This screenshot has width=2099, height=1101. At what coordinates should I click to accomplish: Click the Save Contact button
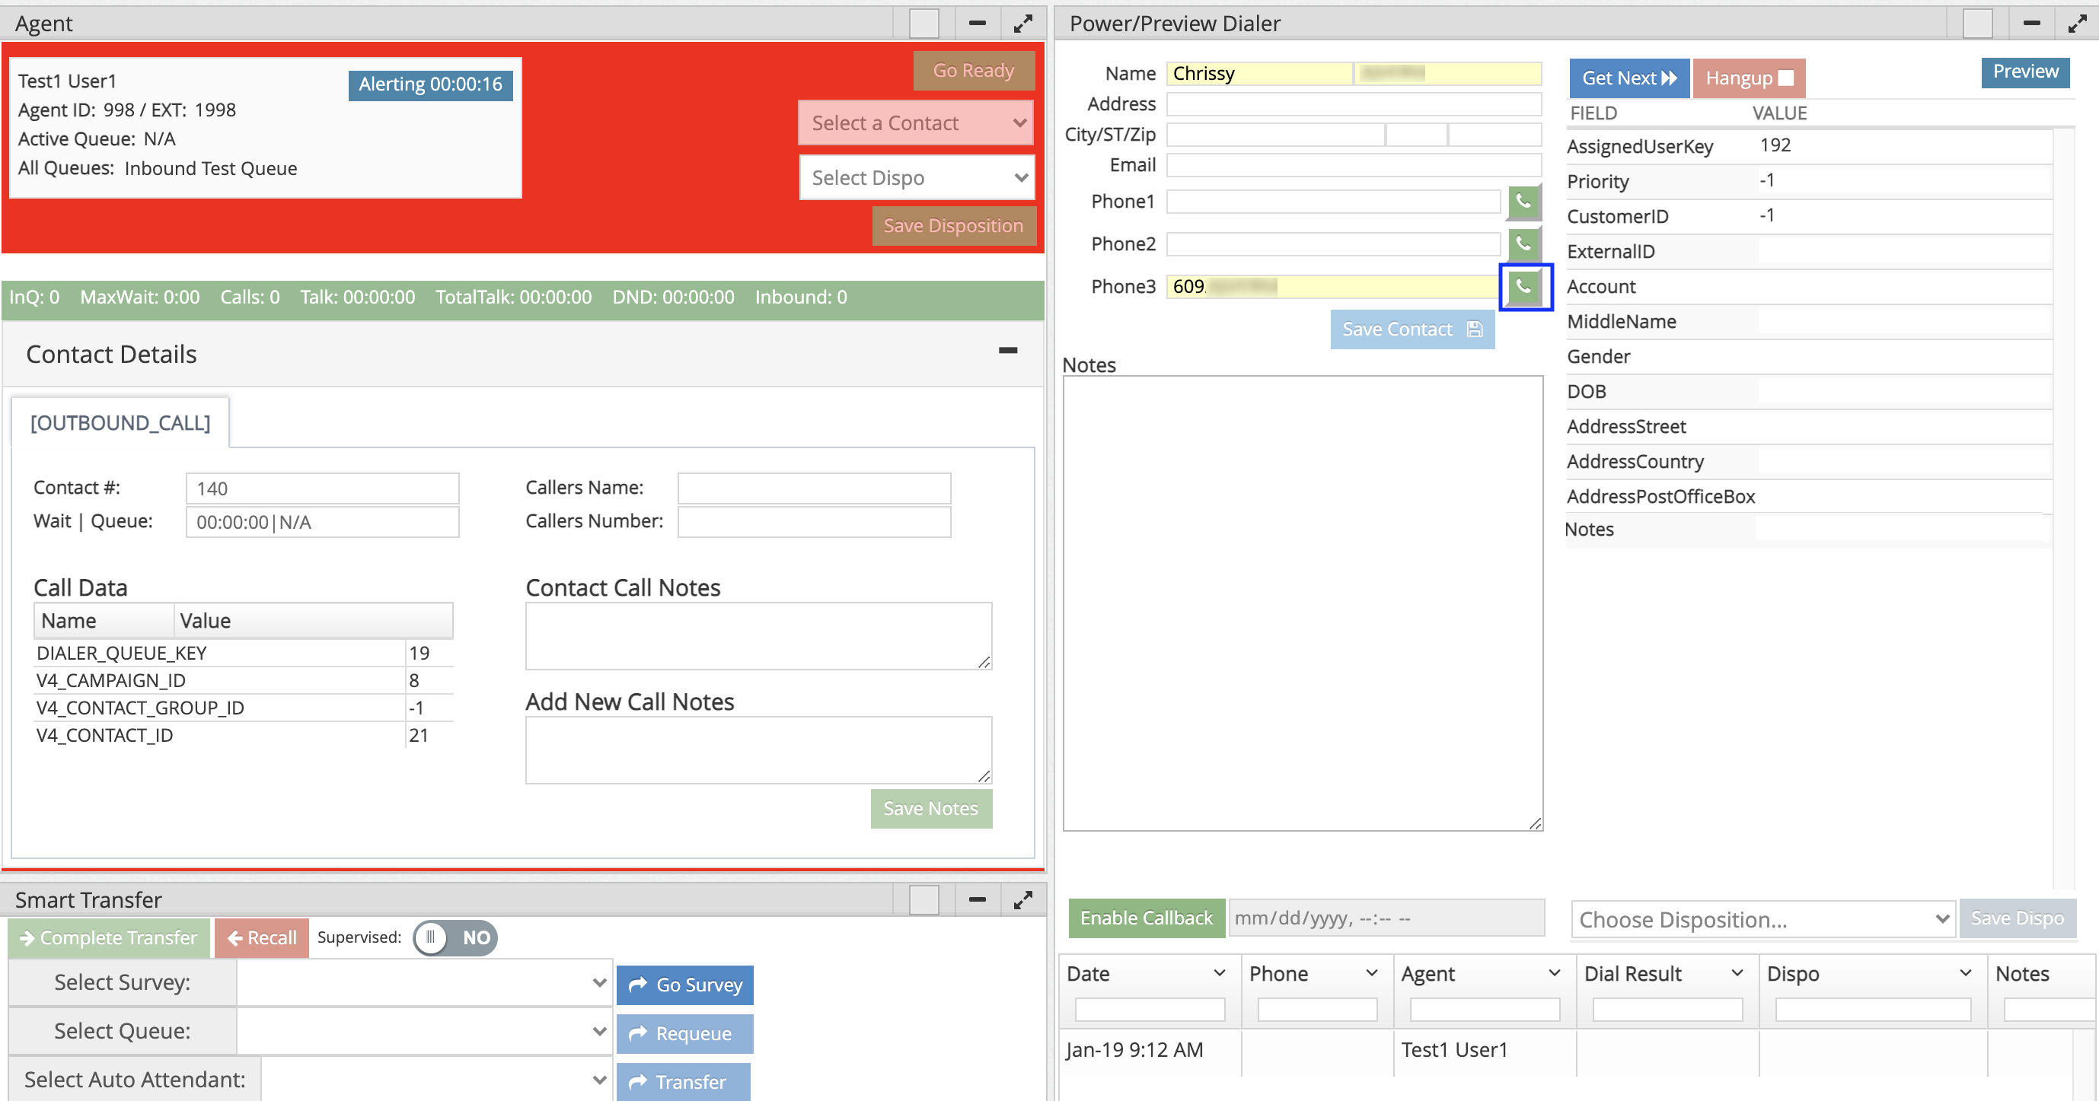coord(1412,329)
